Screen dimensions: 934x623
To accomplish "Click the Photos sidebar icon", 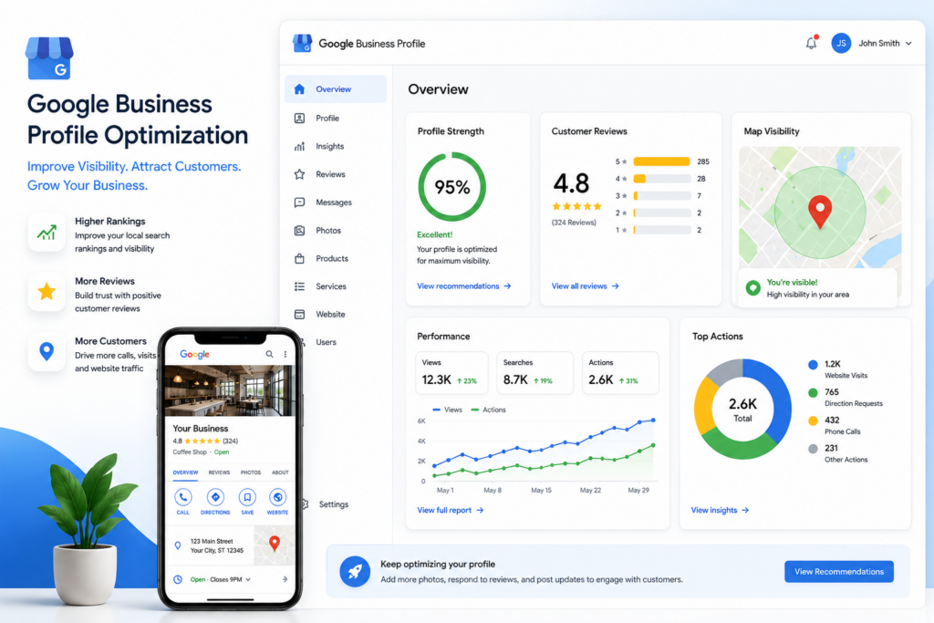I will (x=299, y=230).
